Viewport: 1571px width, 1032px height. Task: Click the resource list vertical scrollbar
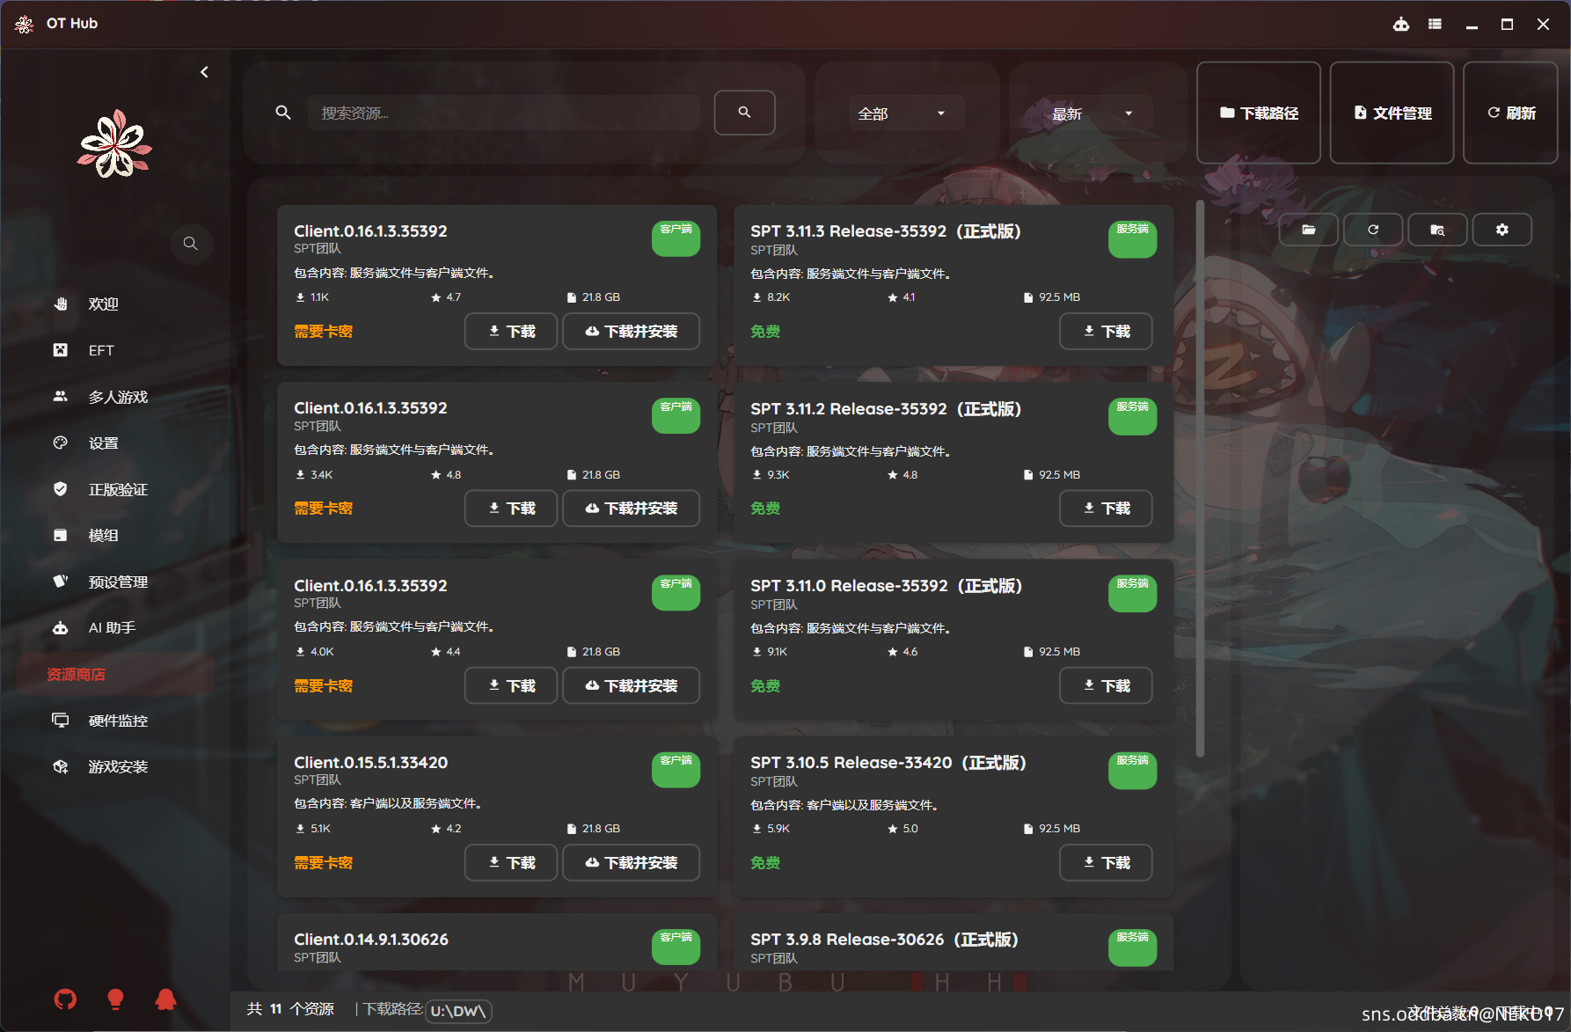[x=1200, y=479]
